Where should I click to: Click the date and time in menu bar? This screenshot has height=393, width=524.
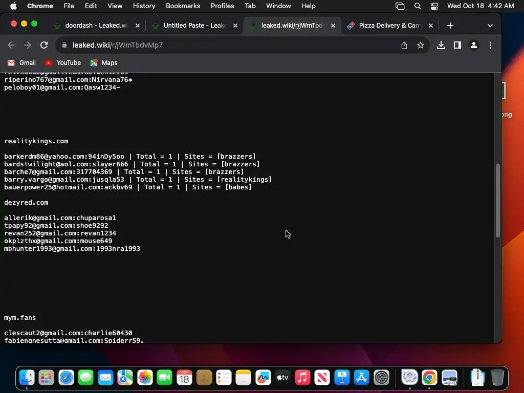pos(481,6)
